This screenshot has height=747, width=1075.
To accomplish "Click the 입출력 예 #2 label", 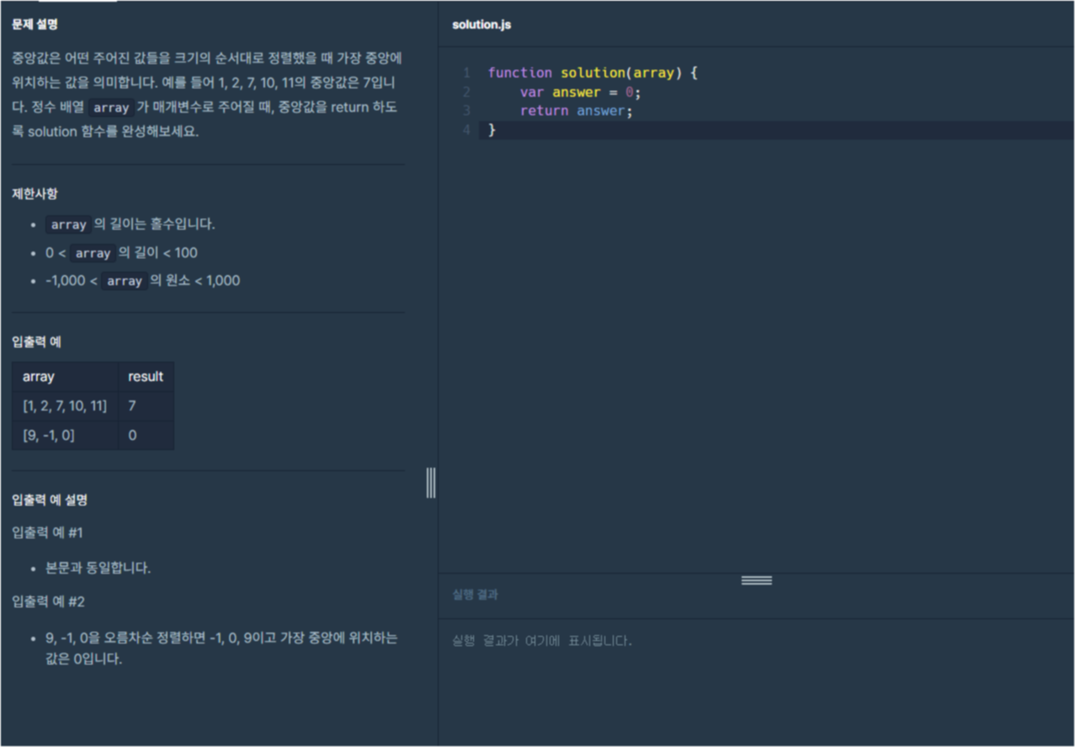I will click(x=49, y=602).
